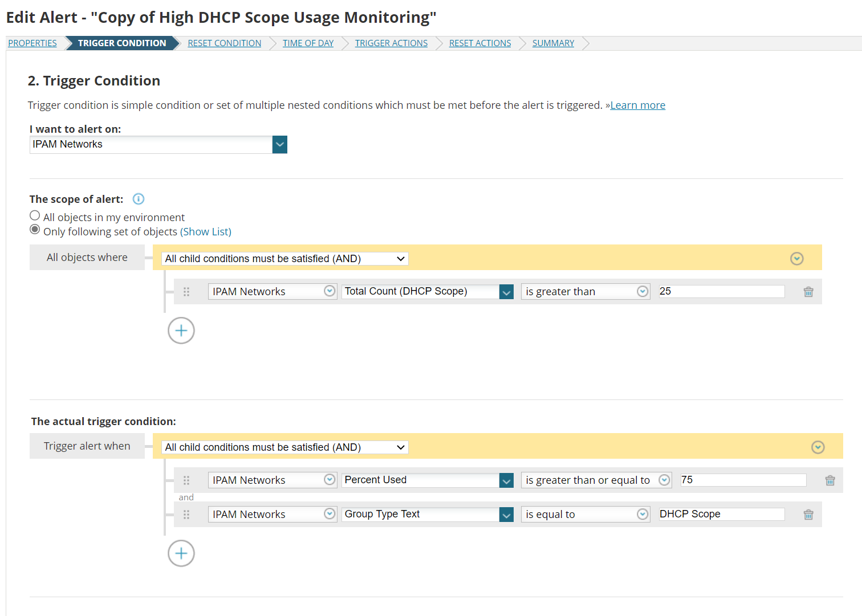Open the 'I want to alert on' dropdown
The width and height of the screenshot is (862, 616).
(x=279, y=145)
